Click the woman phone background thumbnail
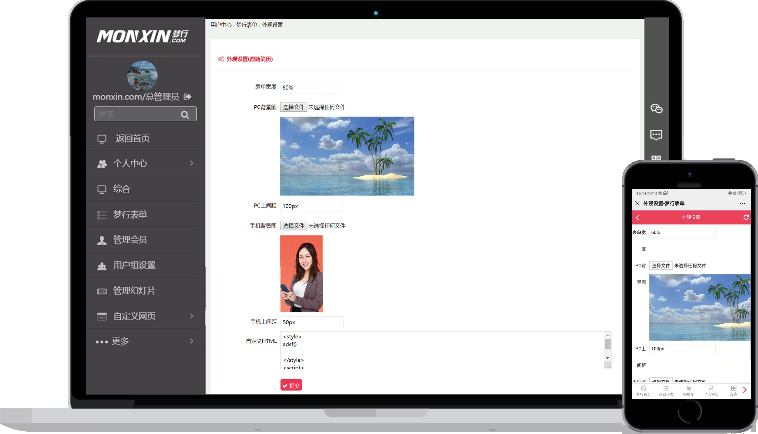The image size is (758, 434). click(x=301, y=274)
